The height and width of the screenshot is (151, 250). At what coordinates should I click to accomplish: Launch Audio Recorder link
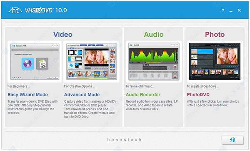pos(143,95)
